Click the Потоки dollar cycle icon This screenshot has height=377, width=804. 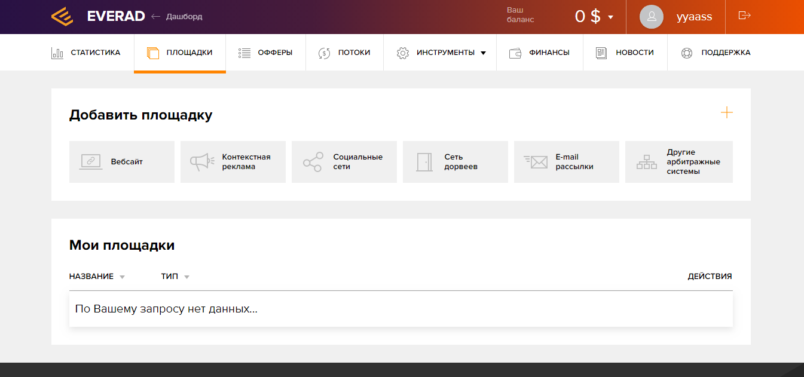(324, 53)
